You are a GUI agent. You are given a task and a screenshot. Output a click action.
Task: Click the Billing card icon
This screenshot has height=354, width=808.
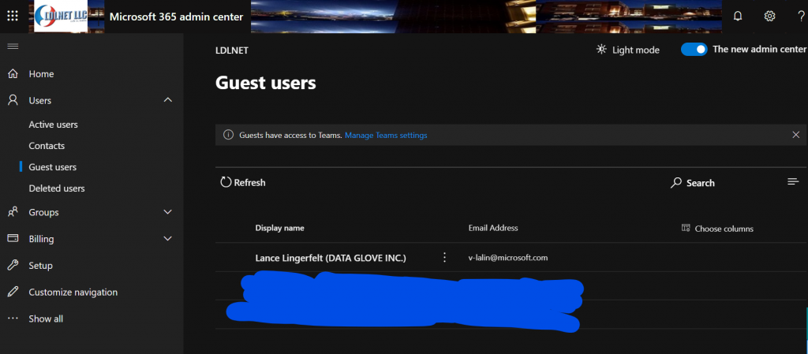[13, 238]
